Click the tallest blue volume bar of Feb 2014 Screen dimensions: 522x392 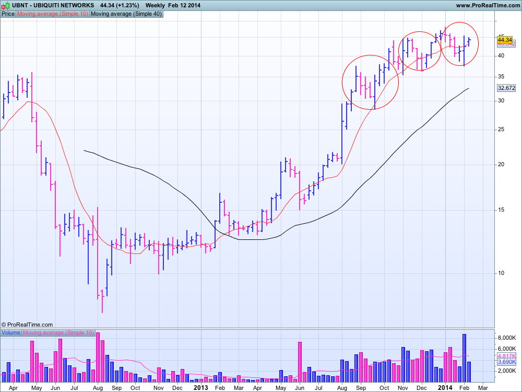464,358
